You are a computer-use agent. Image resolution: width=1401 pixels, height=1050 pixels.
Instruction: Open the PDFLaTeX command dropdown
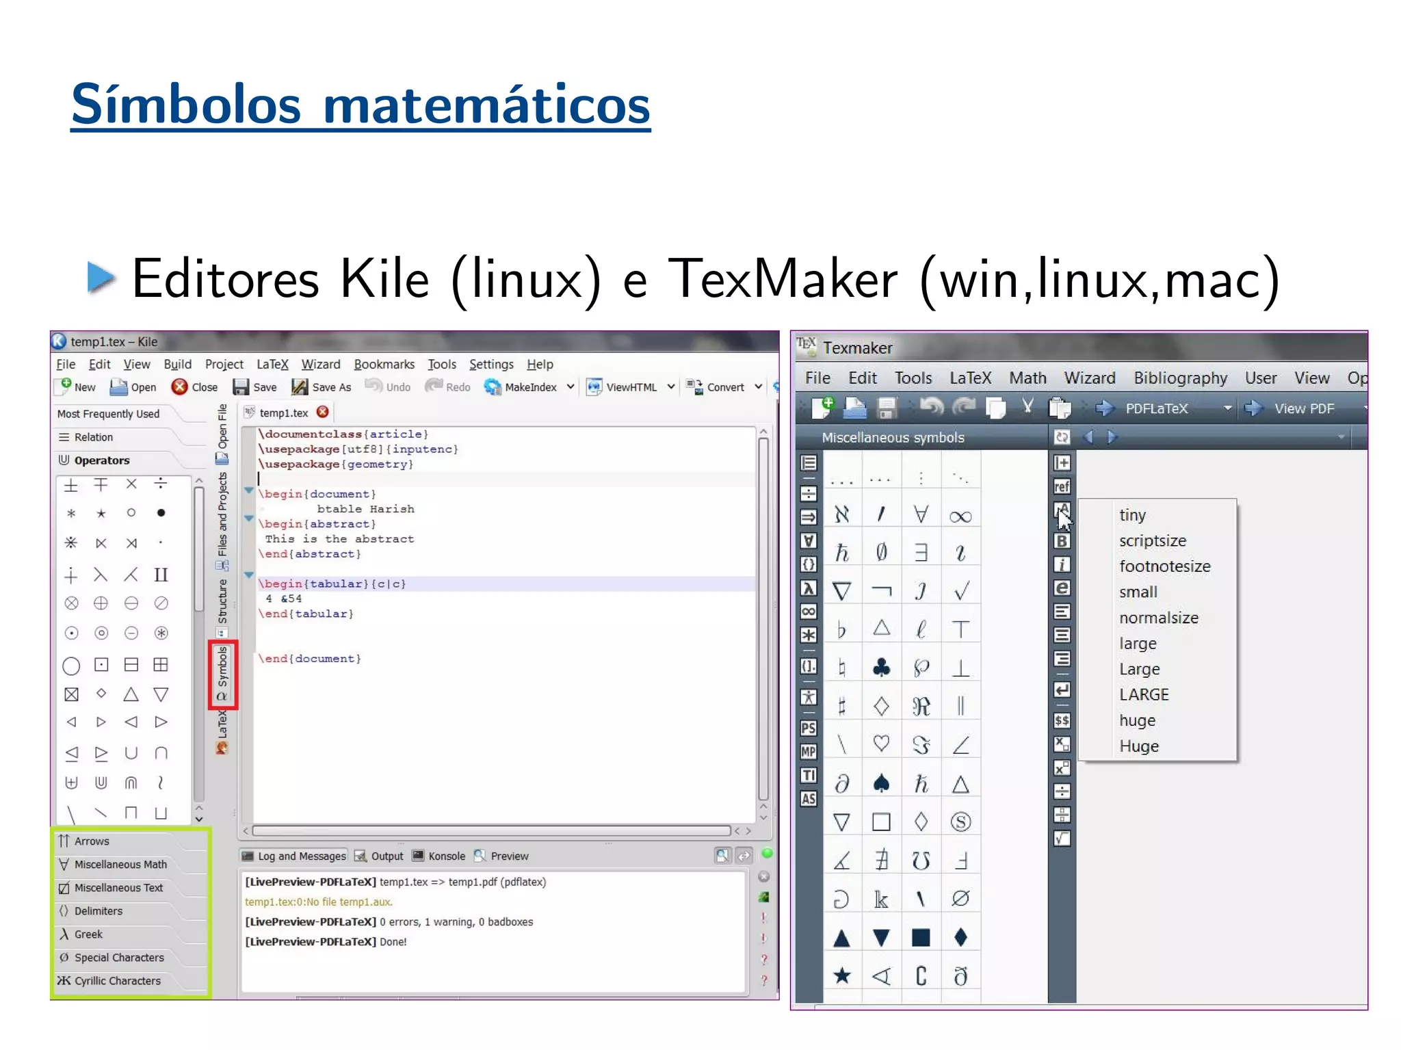point(1228,408)
